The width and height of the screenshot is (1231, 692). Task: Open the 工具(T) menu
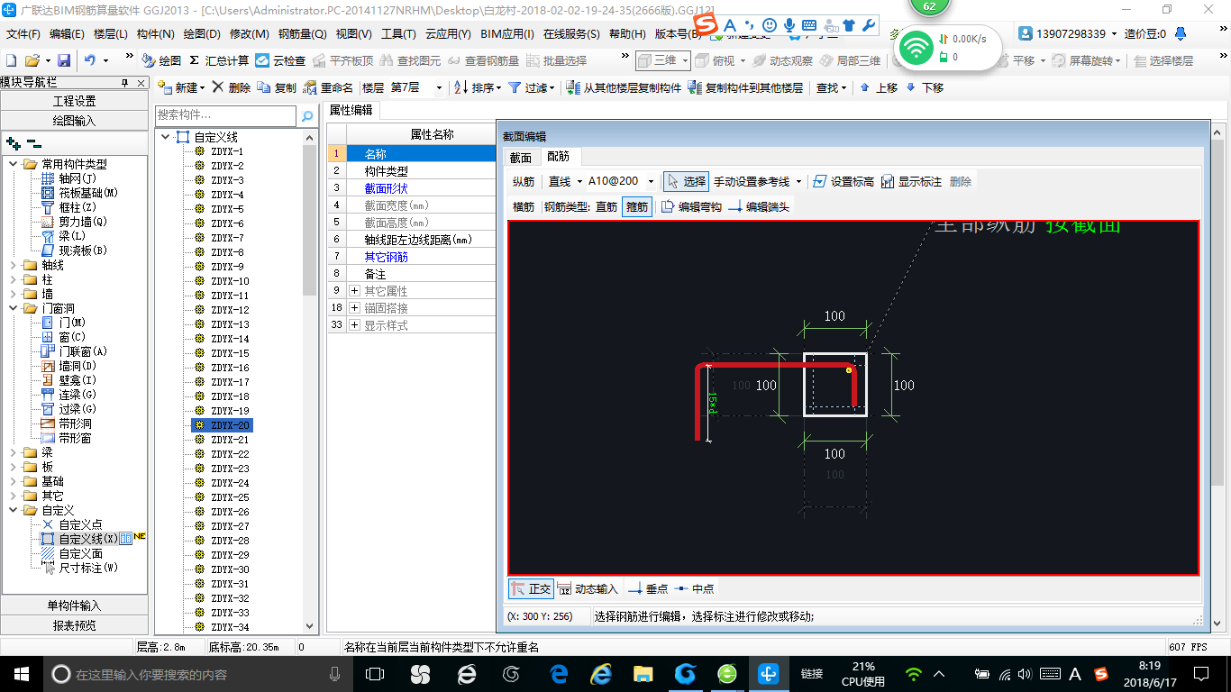tap(398, 34)
